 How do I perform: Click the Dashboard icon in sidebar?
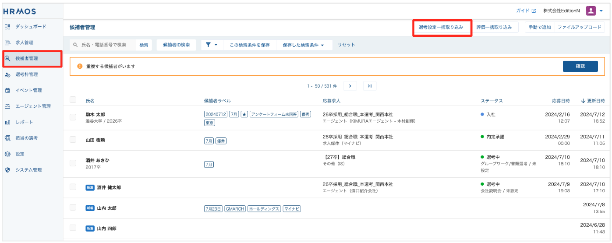(7, 27)
